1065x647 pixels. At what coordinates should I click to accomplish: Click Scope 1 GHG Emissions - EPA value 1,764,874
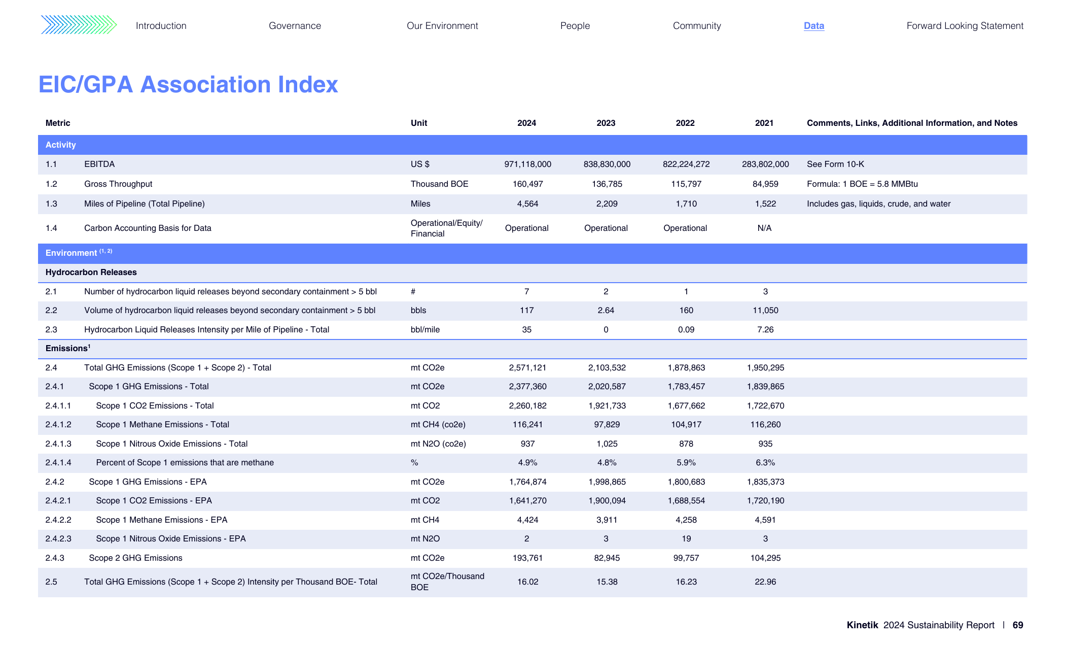tap(527, 482)
